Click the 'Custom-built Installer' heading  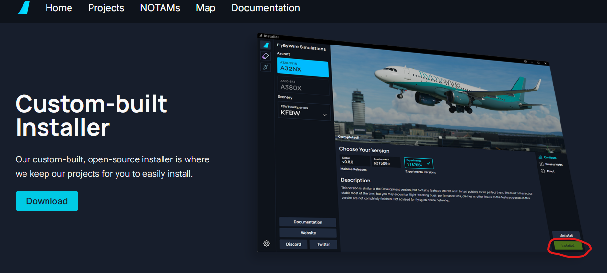(92, 115)
